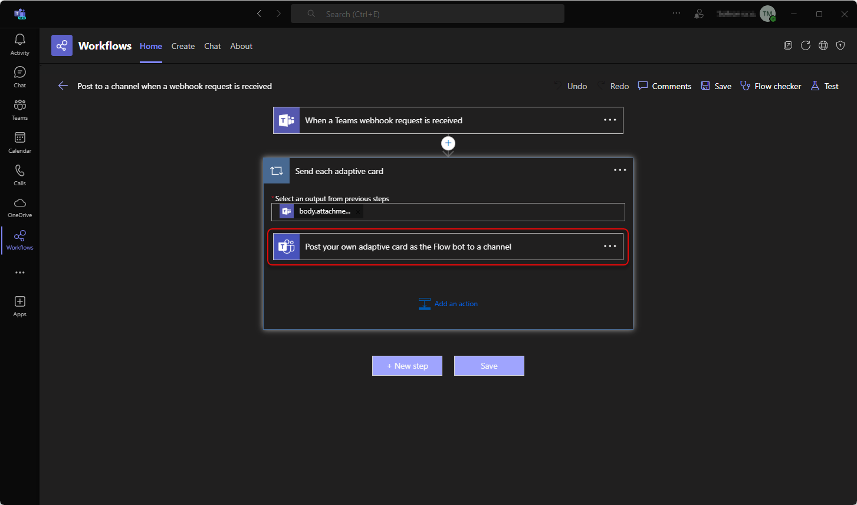Test the workflow using the beaker icon
857x505 pixels.
tap(824, 86)
